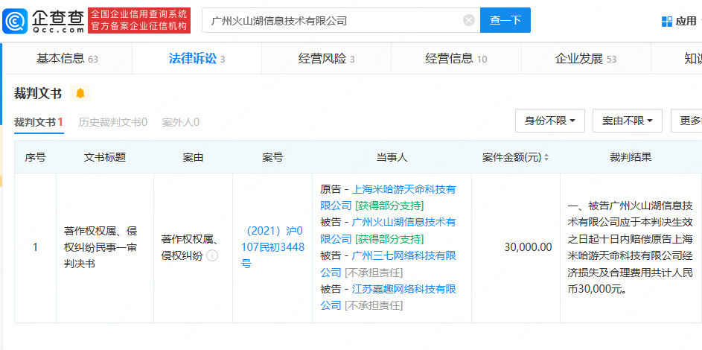Click 不承担责任 tag for 广州三七网络
The image size is (702, 350).
coord(374,272)
